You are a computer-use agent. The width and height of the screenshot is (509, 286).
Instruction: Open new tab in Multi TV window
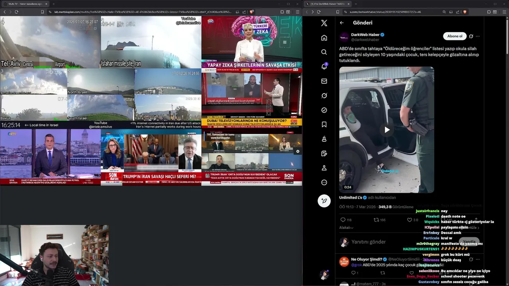53,4
